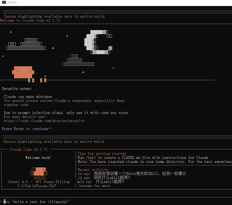
Task: Click the blurred working directory path
Action: coord(39,186)
